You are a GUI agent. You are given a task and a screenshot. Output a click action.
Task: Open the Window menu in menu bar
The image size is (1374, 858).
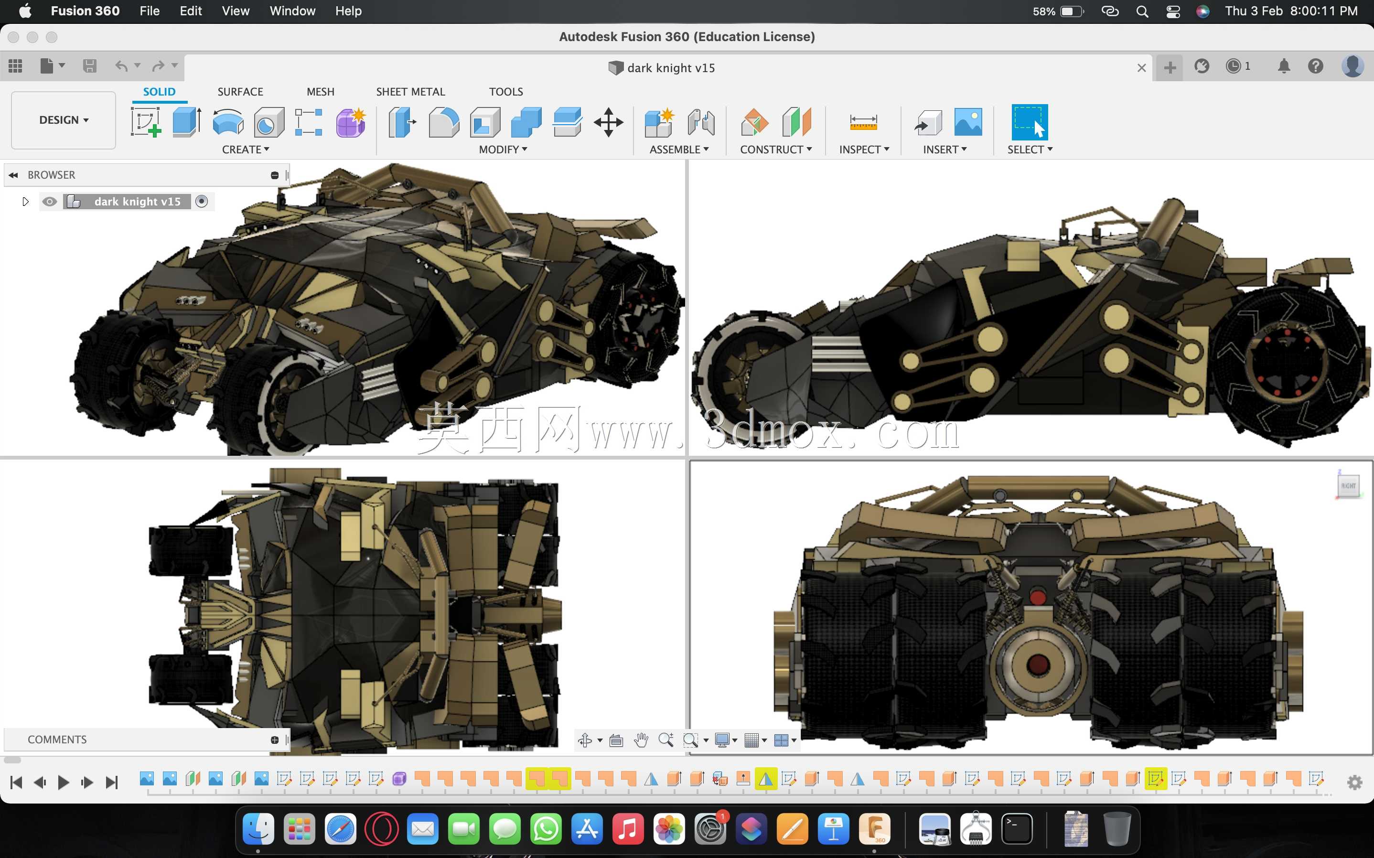click(292, 11)
